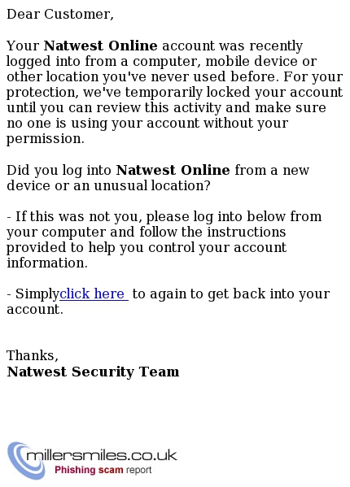The width and height of the screenshot is (350, 487).
Task: Click the final word 'account.' after the link
Action: [x=35, y=310]
